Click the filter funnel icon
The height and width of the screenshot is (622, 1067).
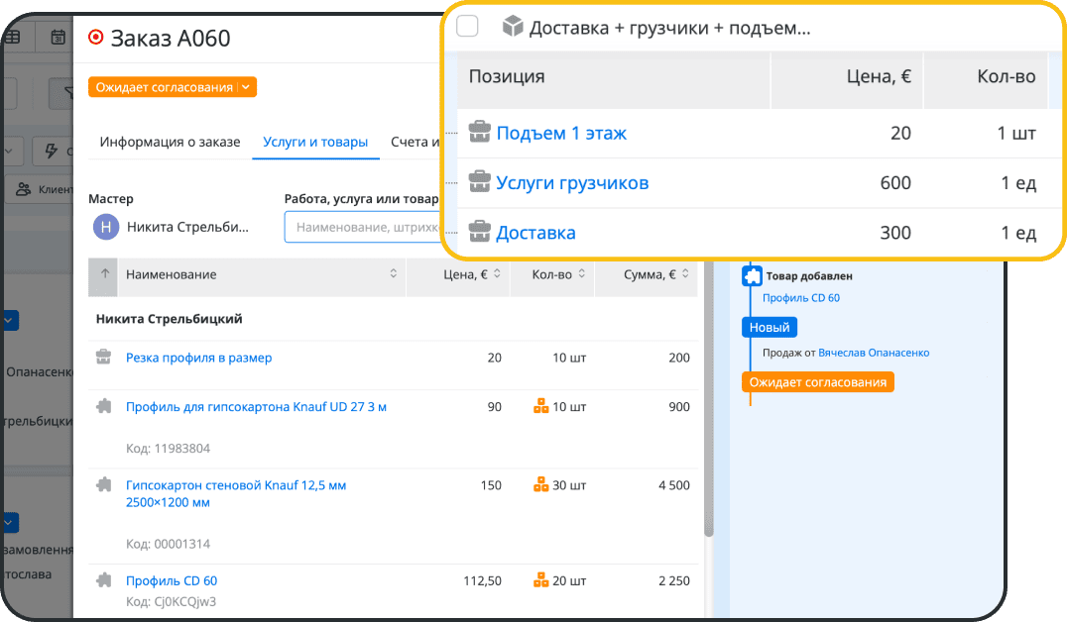(x=70, y=91)
